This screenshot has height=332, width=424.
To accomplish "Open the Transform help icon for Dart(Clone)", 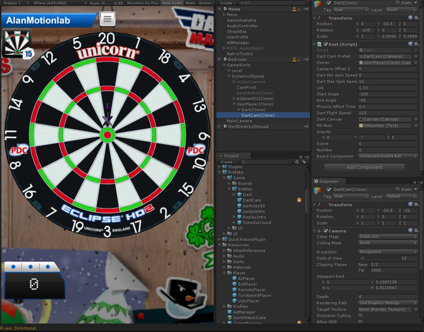I will pyautogui.click(x=410, y=18).
